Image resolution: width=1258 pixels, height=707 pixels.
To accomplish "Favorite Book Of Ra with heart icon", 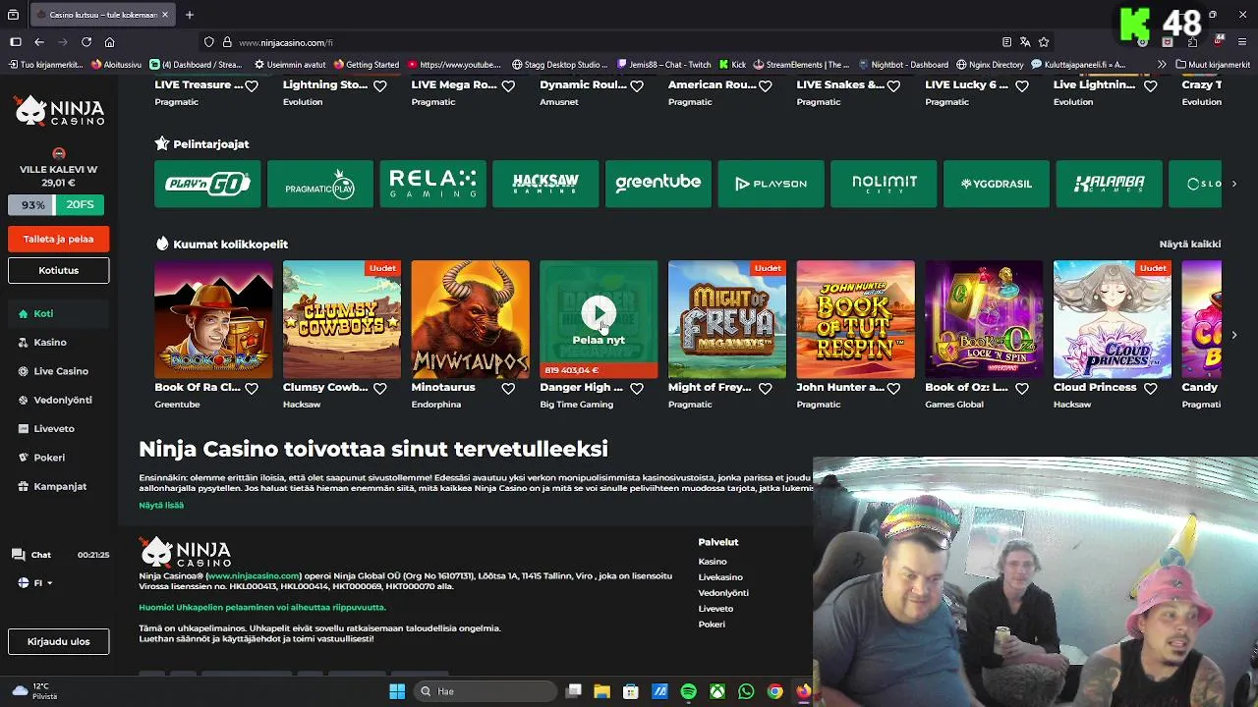I will (x=252, y=389).
